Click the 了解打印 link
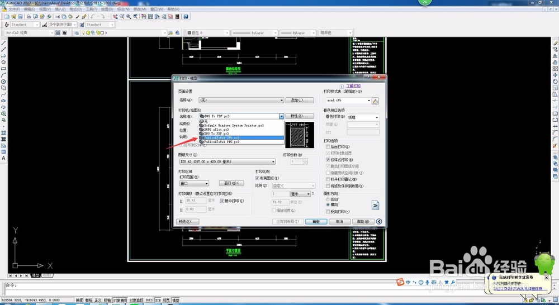The width and height of the screenshot is (559, 305). [353, 86]
